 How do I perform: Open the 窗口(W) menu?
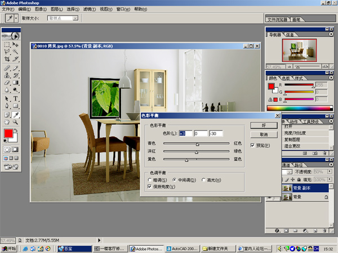123,9
